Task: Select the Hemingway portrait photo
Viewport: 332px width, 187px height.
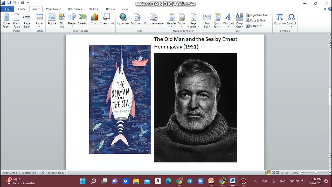Action: [x=196, y=108]
